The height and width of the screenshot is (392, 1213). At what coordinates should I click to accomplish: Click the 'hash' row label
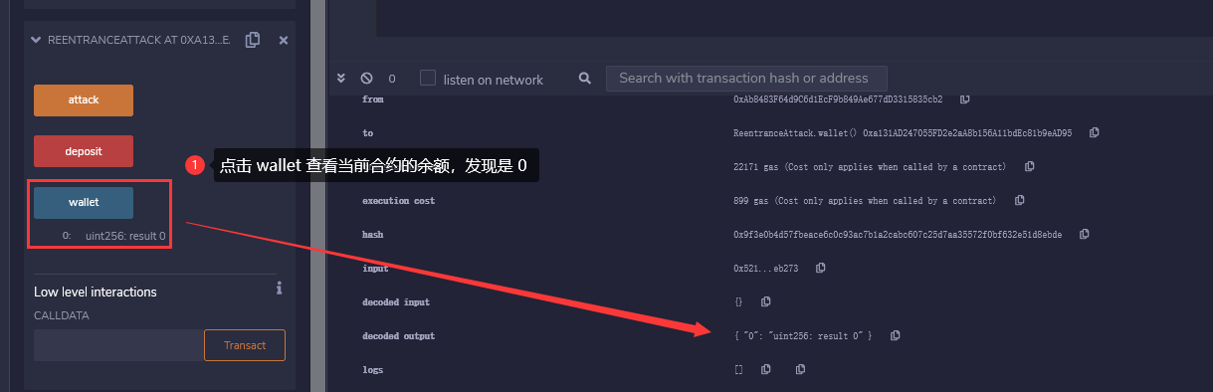coord(373,234)
